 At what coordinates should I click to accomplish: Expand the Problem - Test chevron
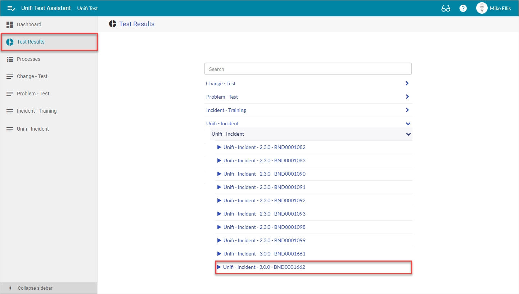point(407,97)
